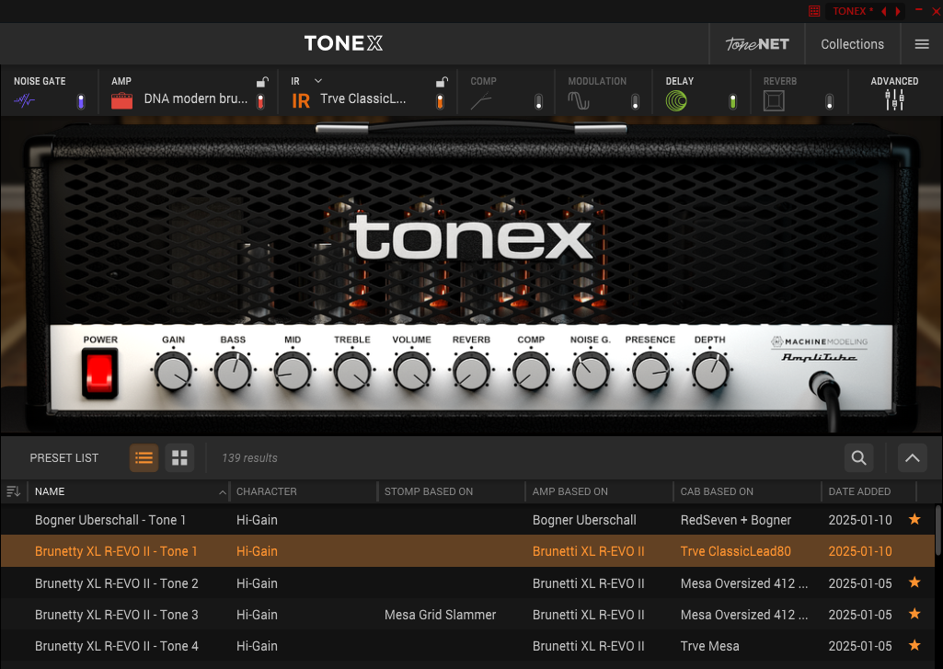Switch to list view
Image resolution: width=943 pixels, height=669 pixels.
coord(144,458)
